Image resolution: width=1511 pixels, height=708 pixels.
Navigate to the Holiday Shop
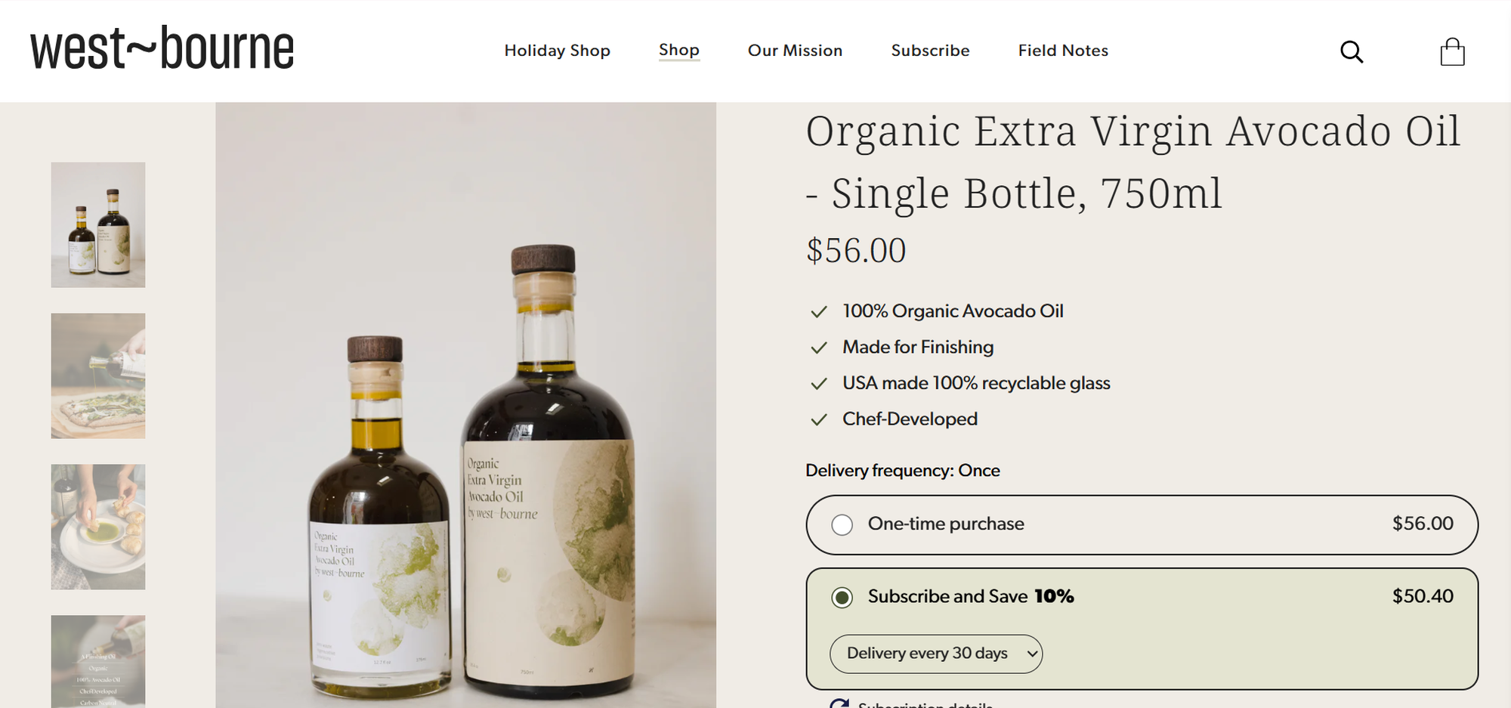click(x=558, y=51)
